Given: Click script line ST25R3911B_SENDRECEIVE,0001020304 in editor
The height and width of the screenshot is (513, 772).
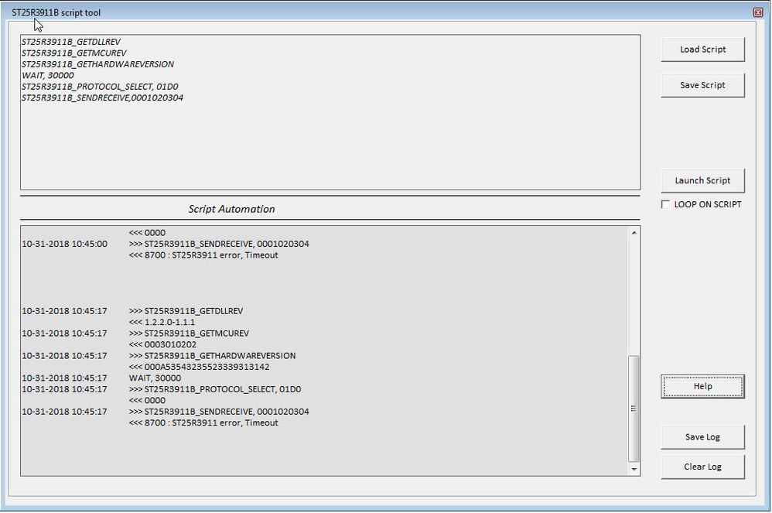Looking at the screenshot, I should (x=102, y=98).
